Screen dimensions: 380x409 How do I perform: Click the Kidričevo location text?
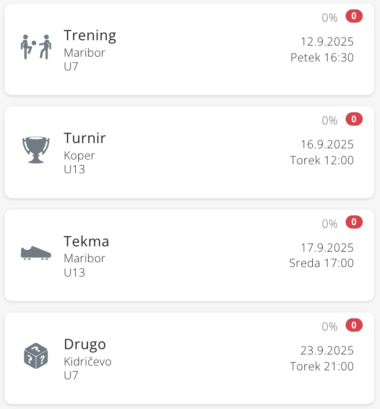87,362
